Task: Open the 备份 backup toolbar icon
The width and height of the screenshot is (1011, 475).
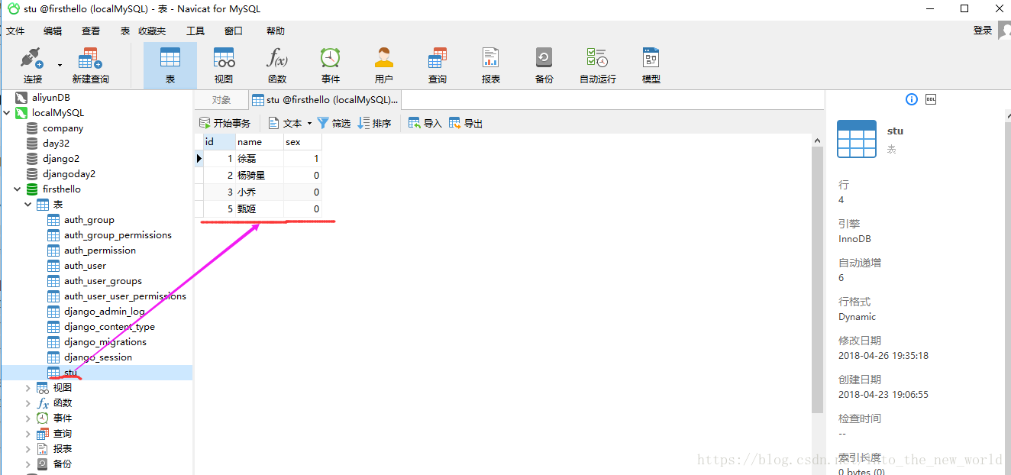Action: [x=544, y=65]
